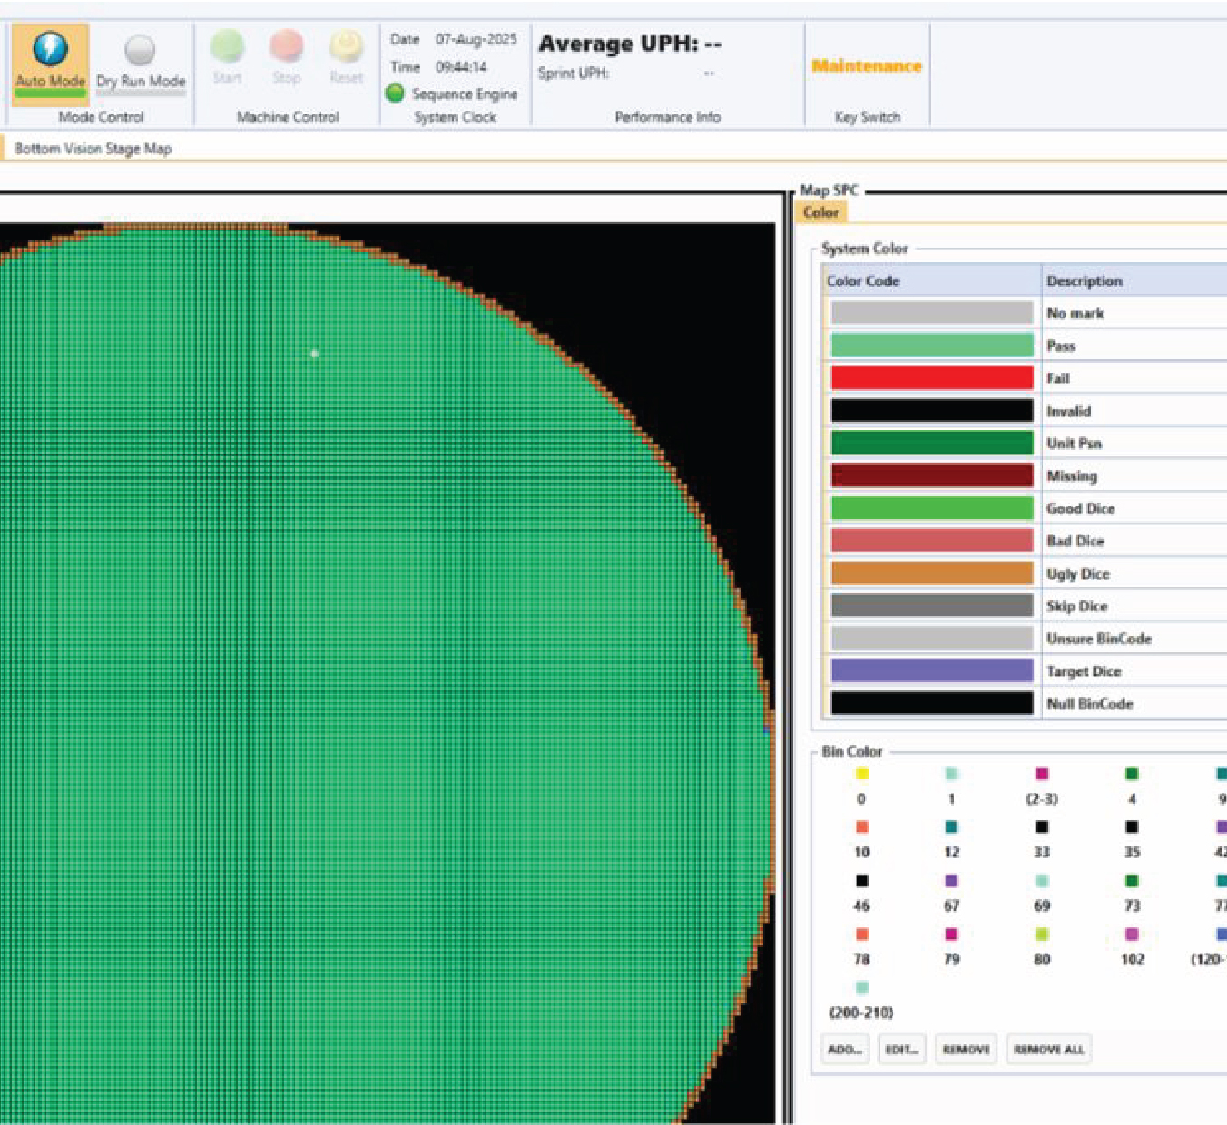Click the EDIT... bin color button
The height and width of the screenshot is (1125, 1227).
(901, 1050)
